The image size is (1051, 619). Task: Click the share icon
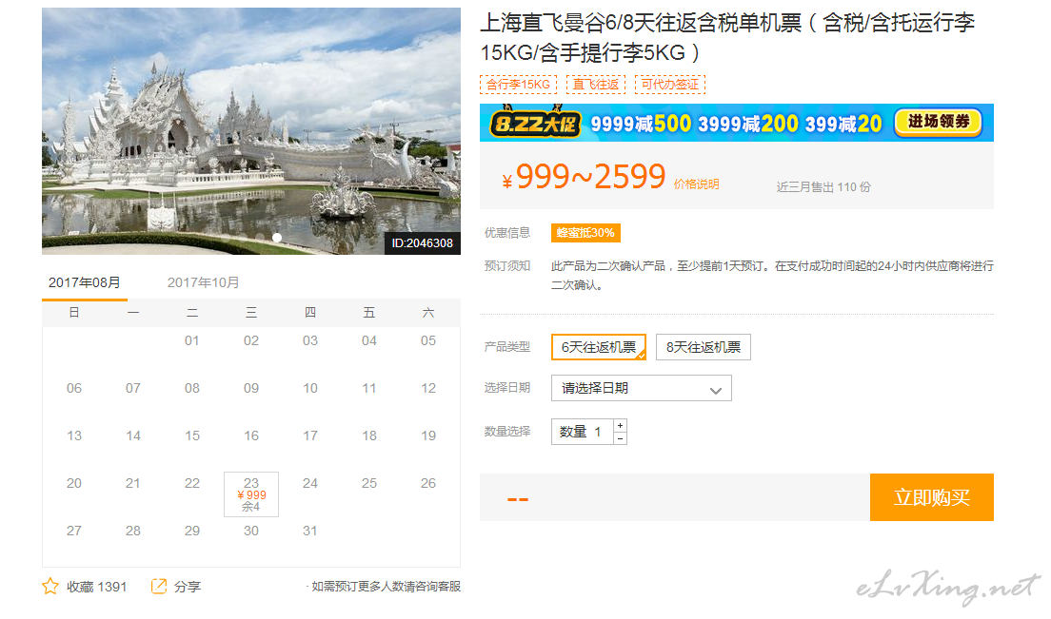[x=159, y=587]
